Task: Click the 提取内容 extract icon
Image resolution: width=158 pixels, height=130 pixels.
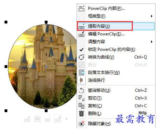Action: click(x=81, y=26)
